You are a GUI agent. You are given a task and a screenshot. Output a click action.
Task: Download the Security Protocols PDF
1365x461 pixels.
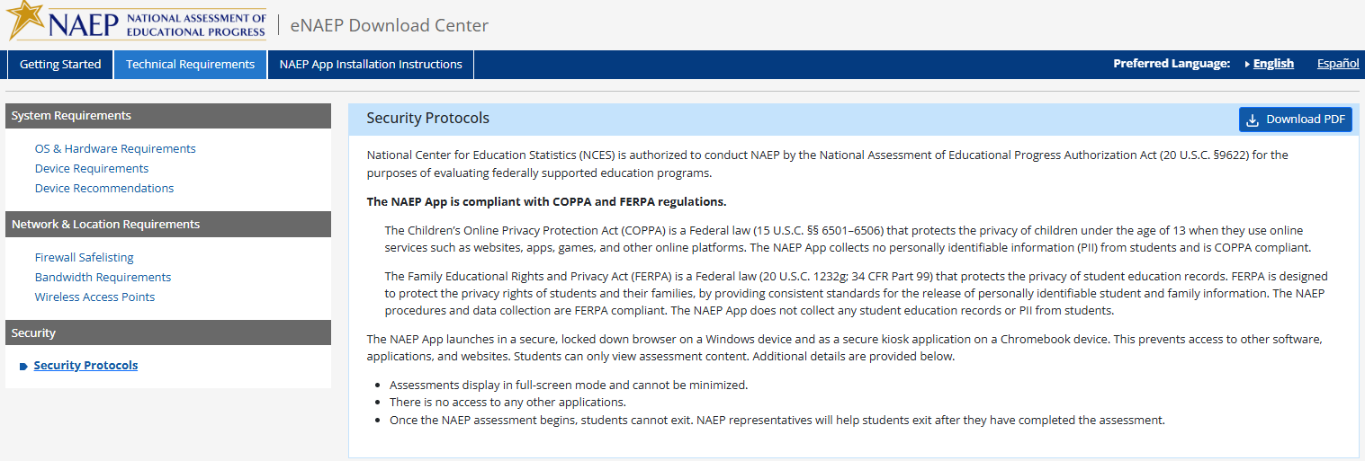tap(1296, 120)
